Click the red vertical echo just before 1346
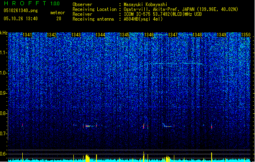The height and width of the screenshot is (162, 255). [144, 126]
